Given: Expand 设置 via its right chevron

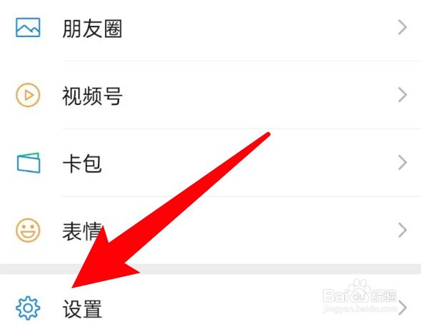Looking at the screenshot, I should (402, 308).
